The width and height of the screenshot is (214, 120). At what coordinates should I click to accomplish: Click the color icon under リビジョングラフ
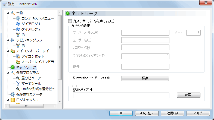pyautogui.click(x=18, y=46)
